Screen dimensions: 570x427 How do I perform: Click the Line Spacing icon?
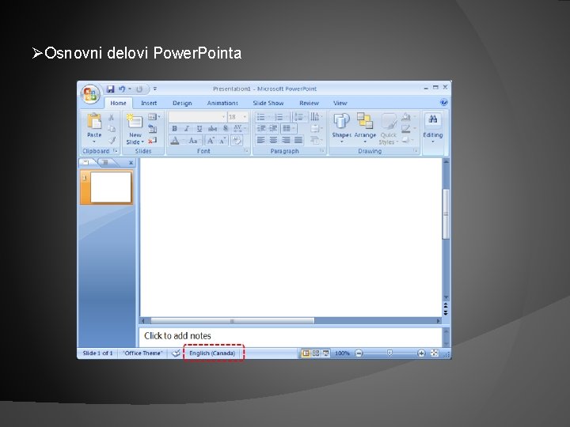pos(299,117)
